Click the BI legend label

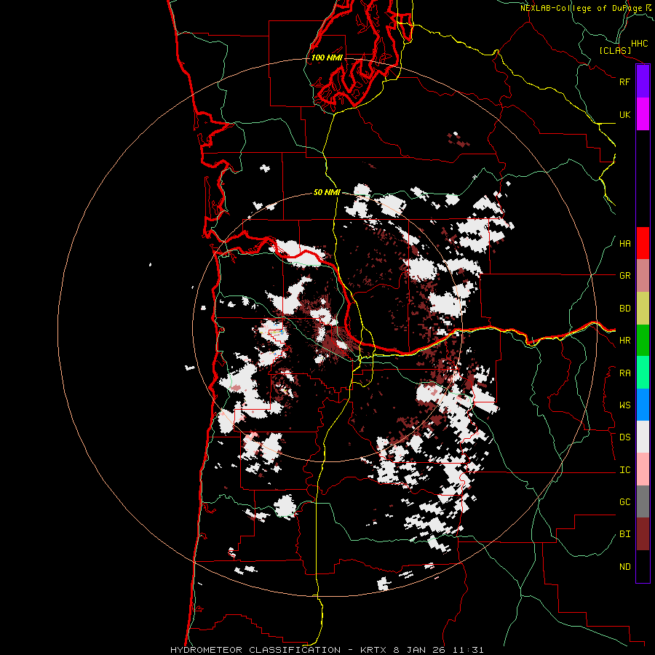[625, 534]
